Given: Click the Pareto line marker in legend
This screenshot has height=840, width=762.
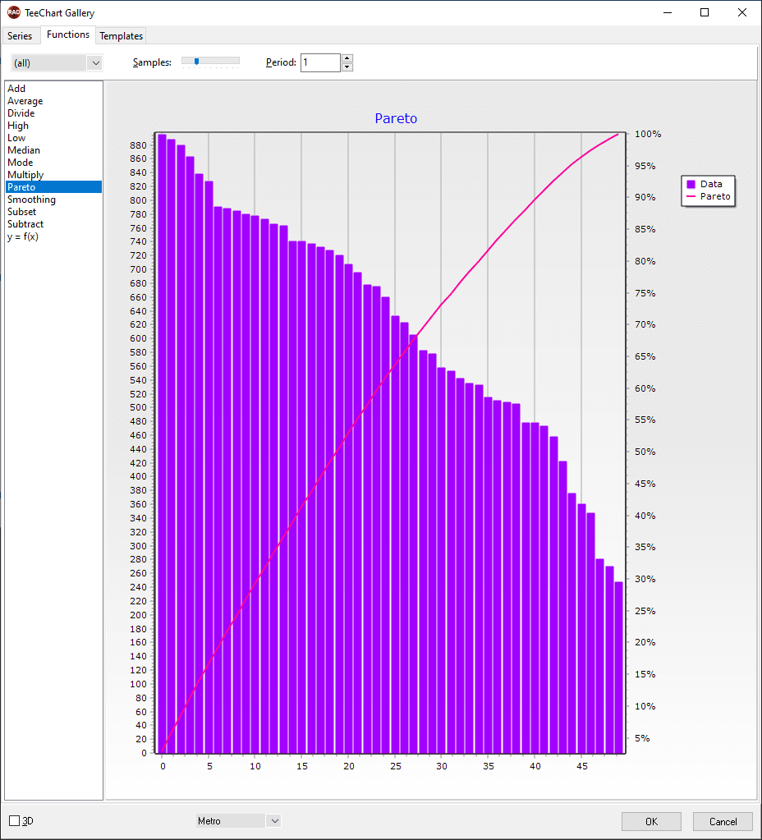Looking at the screenshot, I should pyautogui.click(x=690, y=197).
